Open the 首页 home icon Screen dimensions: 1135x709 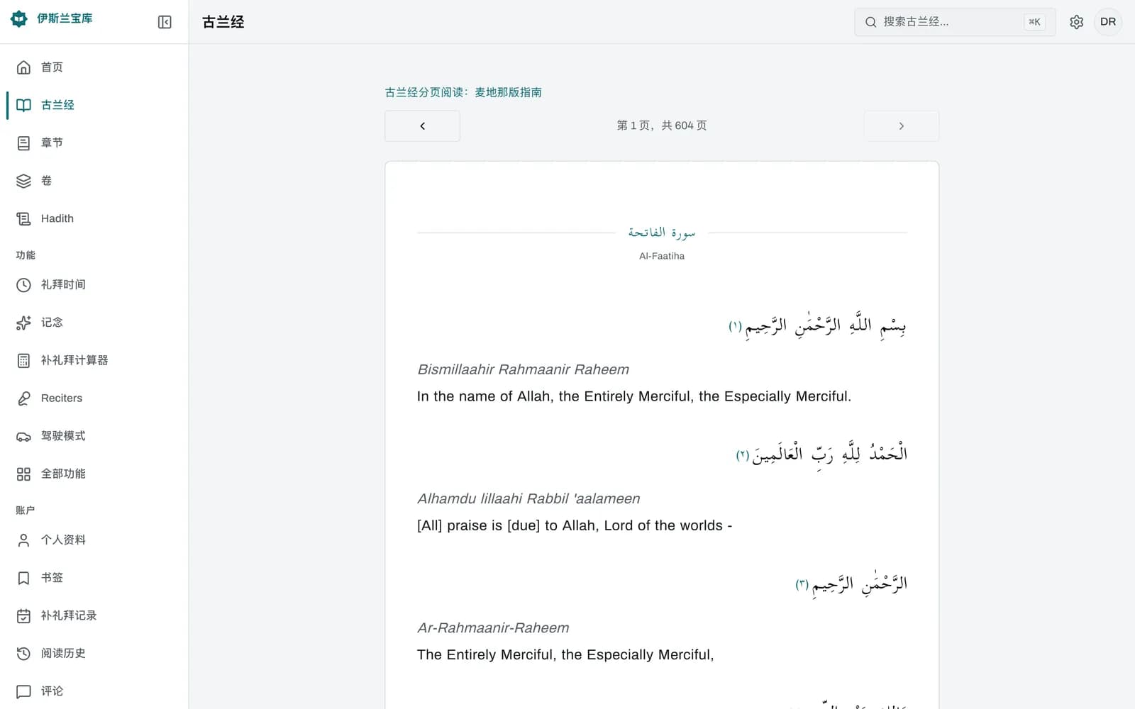(x=23, y=67)
